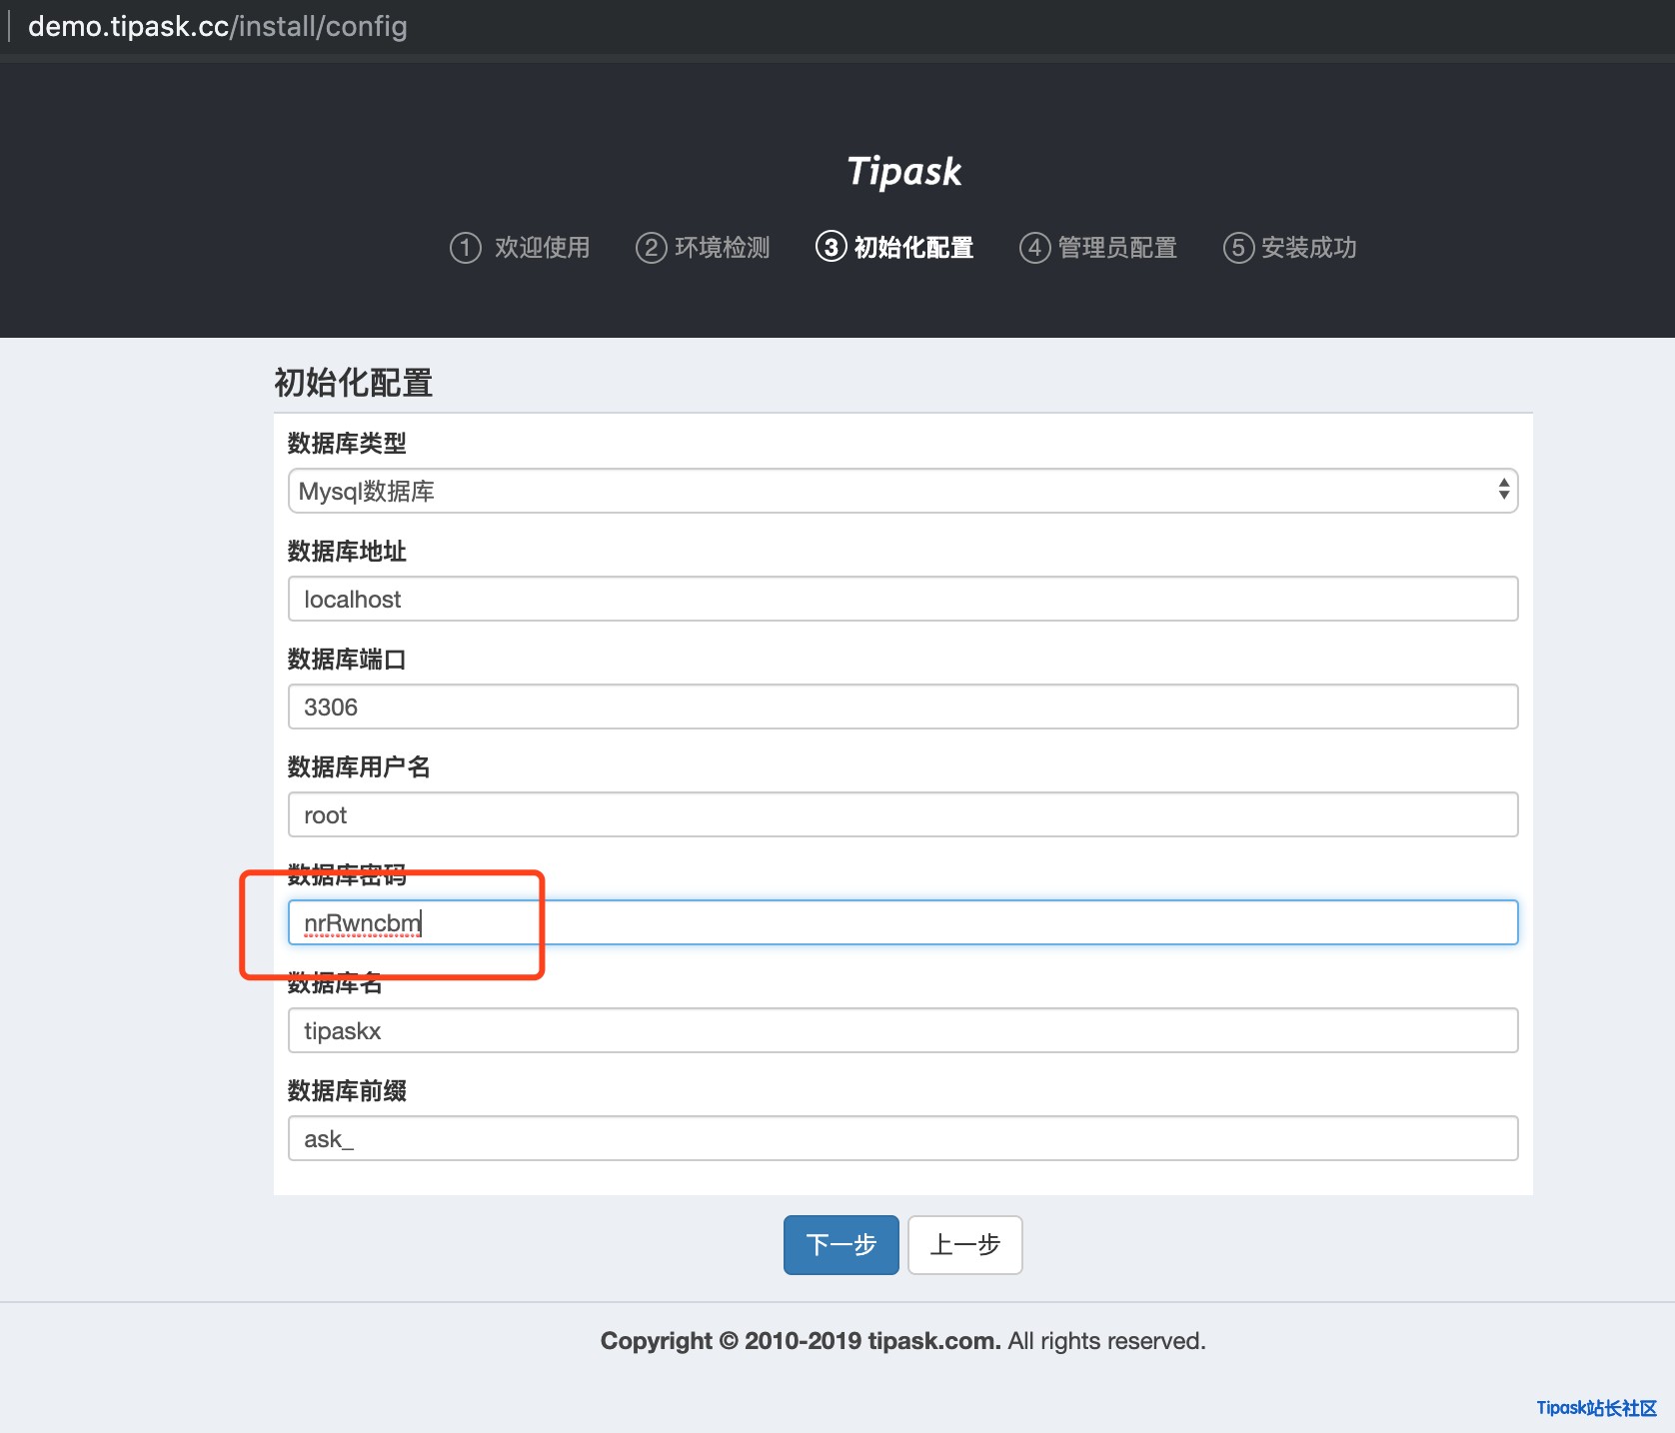Click the copyright text tipask.com
Image resolution: width=1675 pixels, height=1433 pixels.
click(x=934, y=1341)
